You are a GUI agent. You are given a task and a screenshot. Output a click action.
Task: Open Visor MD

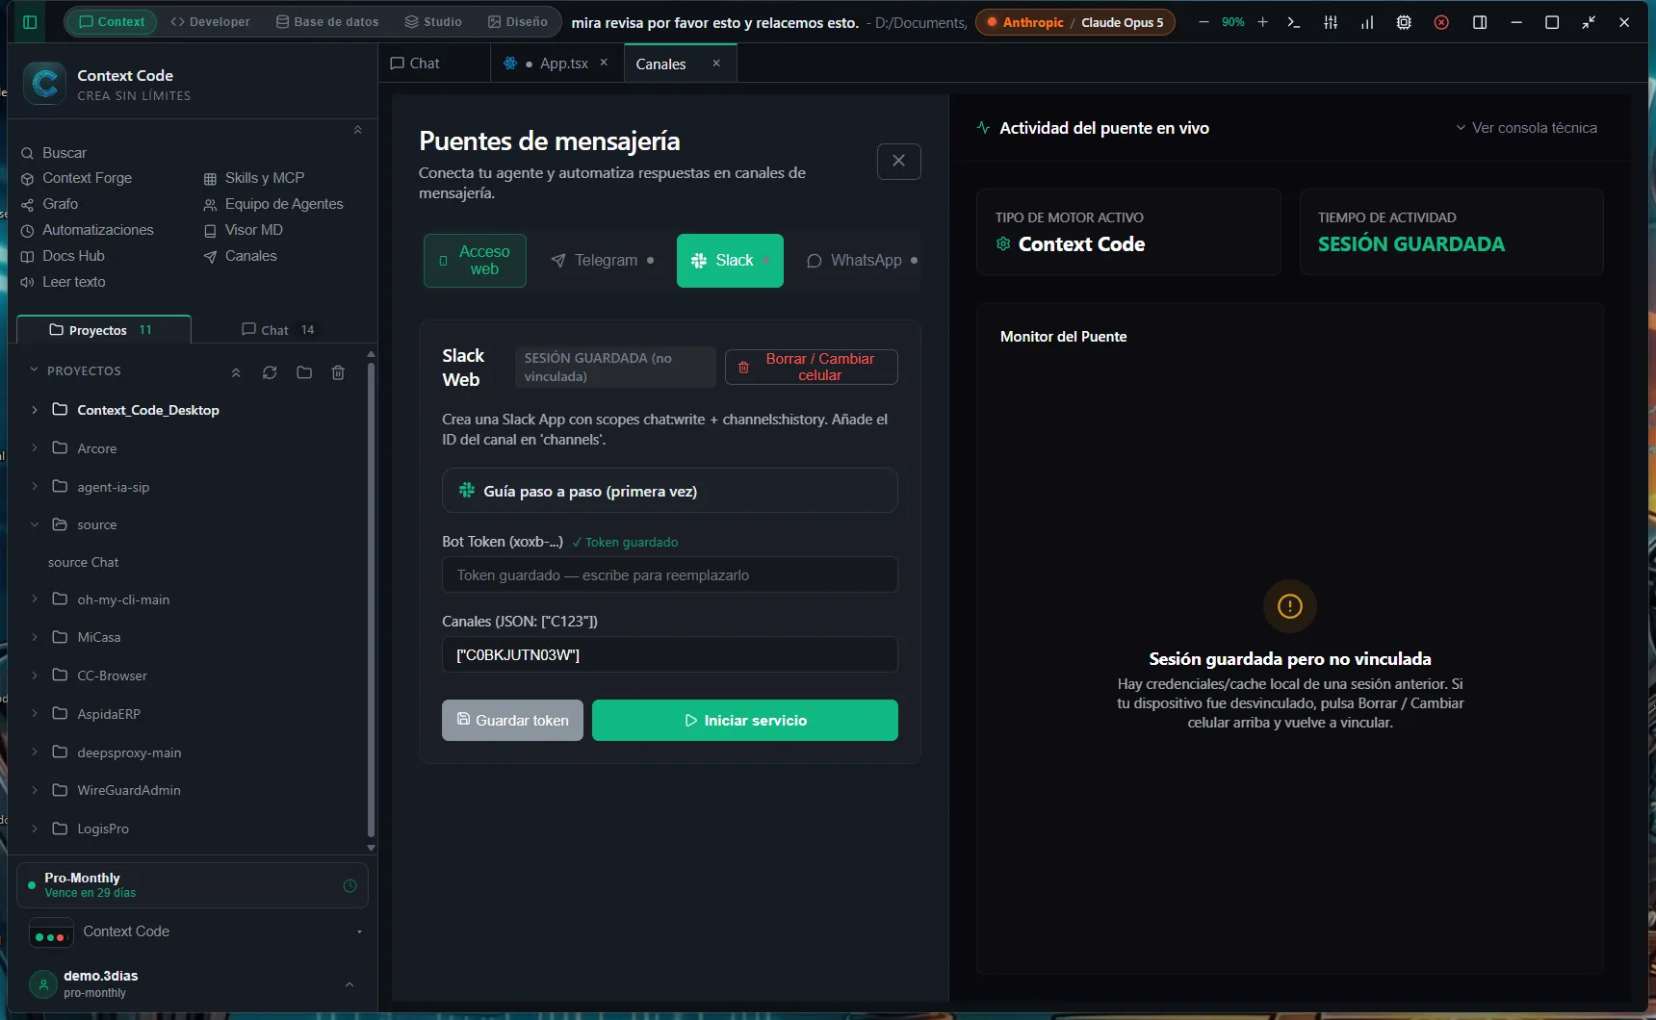[x=243, y=230]
